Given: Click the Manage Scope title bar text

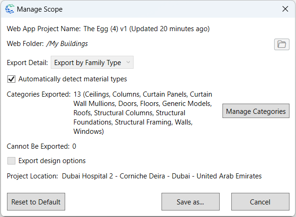Looking at the screenshot, I should click(40, 9).
